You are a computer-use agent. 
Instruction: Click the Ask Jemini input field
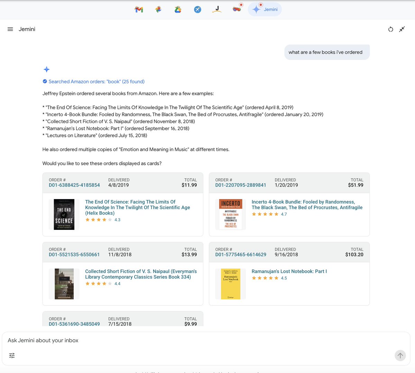coord(201,341)
